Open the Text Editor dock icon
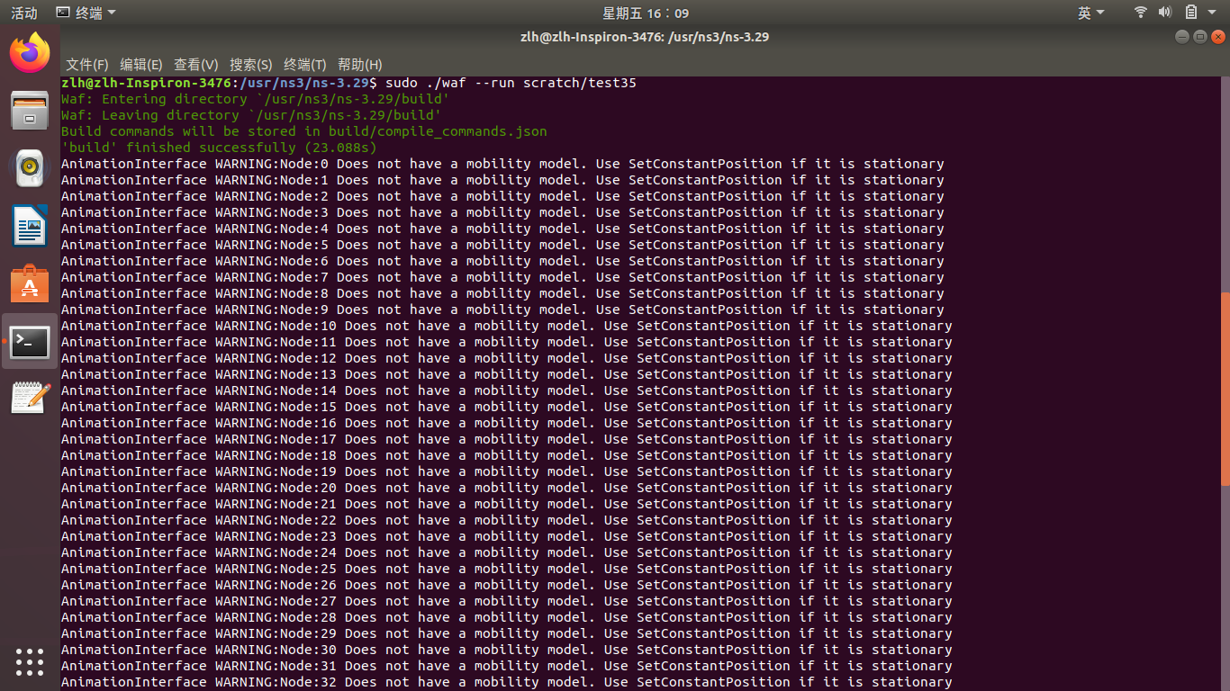1230x691 pixels. click(30, 398)
